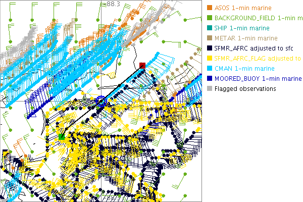Click the green square marker on map

point(62,136)
